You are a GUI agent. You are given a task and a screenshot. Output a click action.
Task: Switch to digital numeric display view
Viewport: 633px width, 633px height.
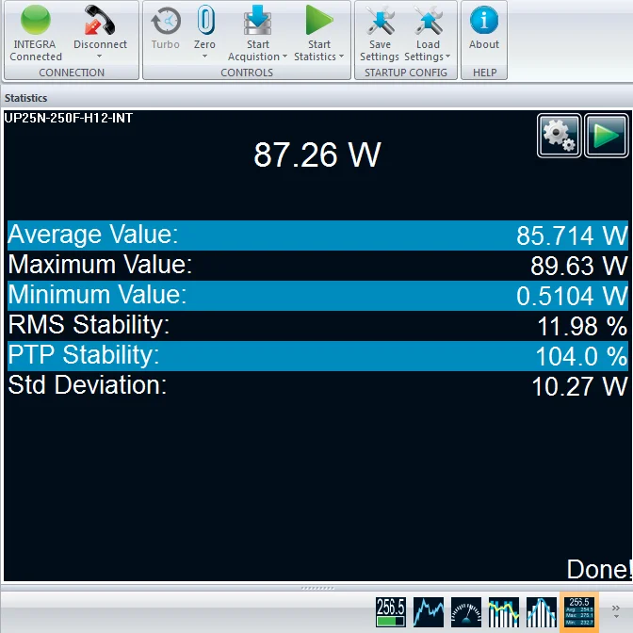391,611
